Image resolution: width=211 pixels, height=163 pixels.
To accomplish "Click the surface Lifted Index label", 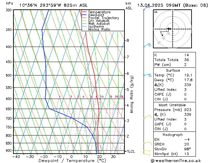I will coord(165,90).
